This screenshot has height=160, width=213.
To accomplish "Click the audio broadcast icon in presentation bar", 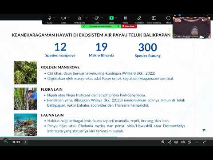I will (x=183, y=142).
